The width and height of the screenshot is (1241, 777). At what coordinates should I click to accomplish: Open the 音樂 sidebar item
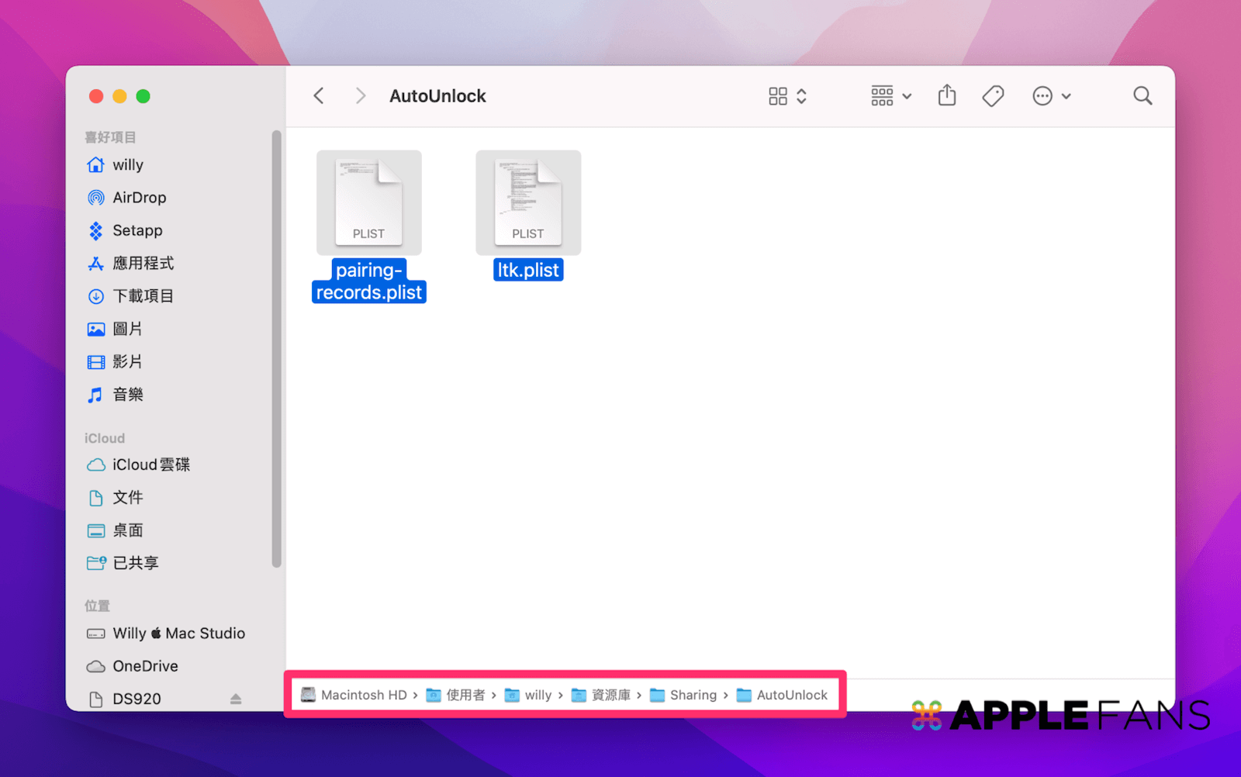(127, 394)
